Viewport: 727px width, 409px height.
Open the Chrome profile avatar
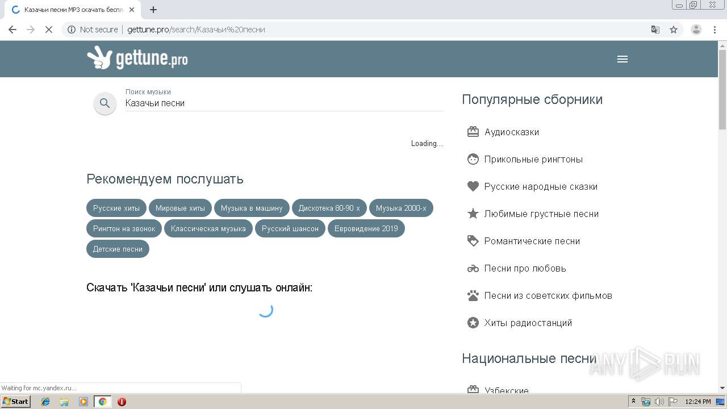[696, 30]
